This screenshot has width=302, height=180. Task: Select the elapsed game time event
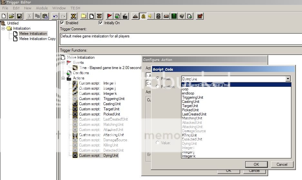coord(110,68)
